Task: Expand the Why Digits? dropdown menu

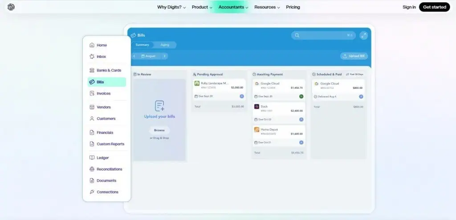Action: click(171, 7)
